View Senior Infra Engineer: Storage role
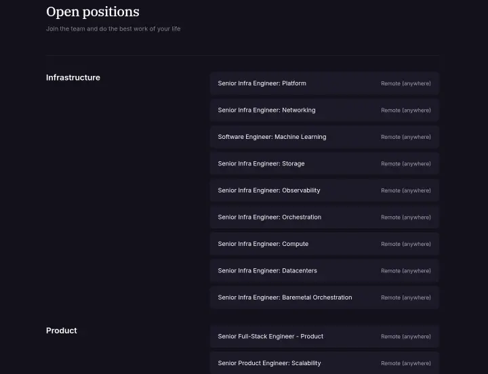 point(324,164)
